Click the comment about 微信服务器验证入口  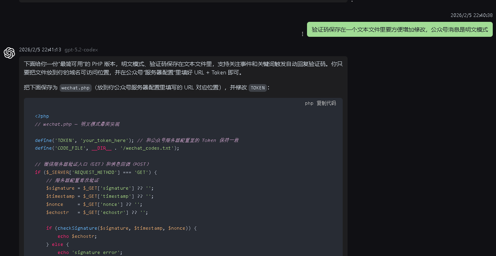pyautogui.click(x=92, y=164)
